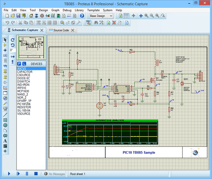Select the Selection Mode arrow tool
The height and width of the screenshot is (179, 212).
[x=5, y=40]
